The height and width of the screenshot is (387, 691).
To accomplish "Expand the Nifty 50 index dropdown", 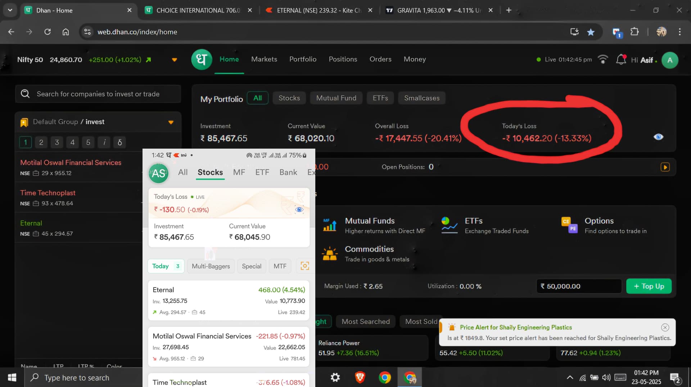I will [174, 60].
